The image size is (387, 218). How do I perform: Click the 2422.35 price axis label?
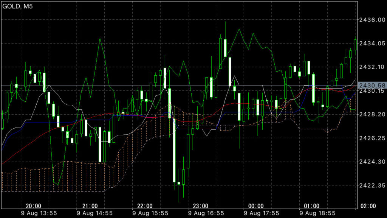coord(372,185)
